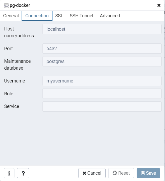Click the server icon beside pg-docker title

(6, 6)
